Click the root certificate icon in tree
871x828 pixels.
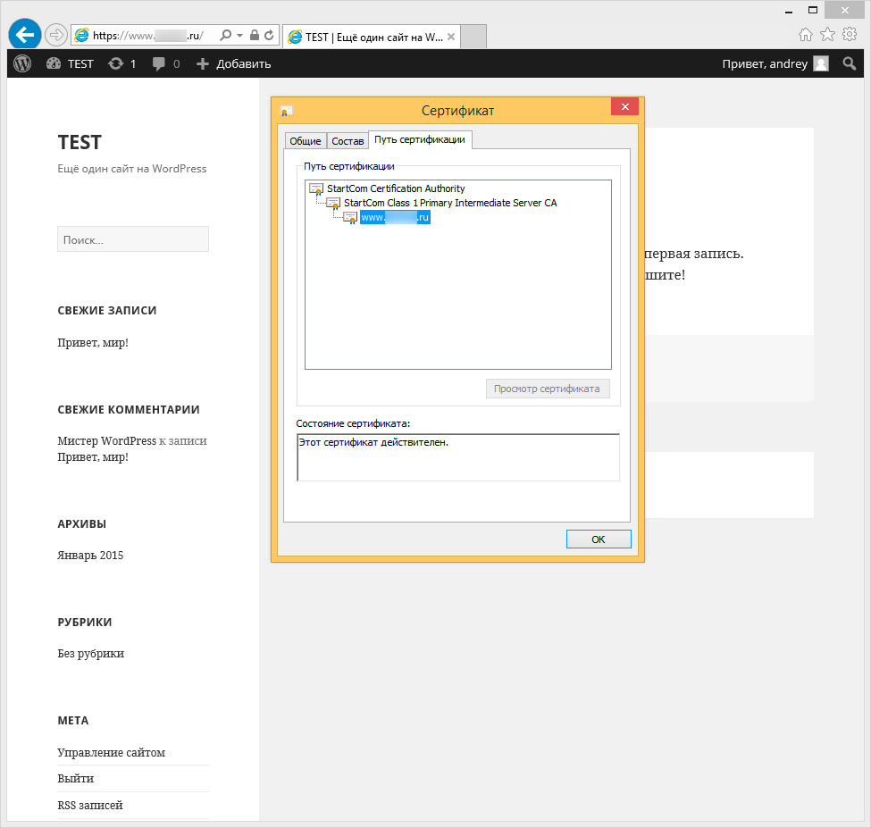(316, 188)
